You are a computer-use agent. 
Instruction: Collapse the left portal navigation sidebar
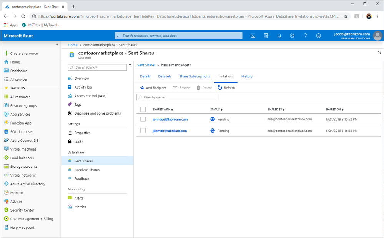coord(57,45)
